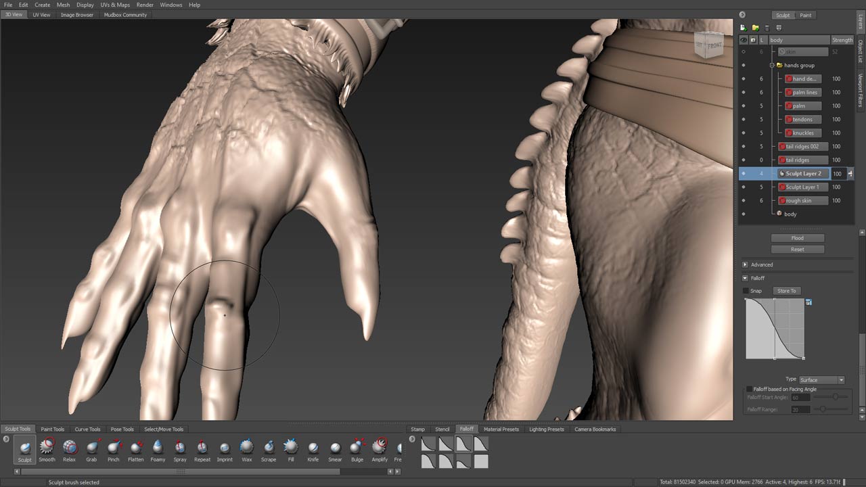Select the Smooth sculpt tool
866x487 pixels.
[47, 447]
